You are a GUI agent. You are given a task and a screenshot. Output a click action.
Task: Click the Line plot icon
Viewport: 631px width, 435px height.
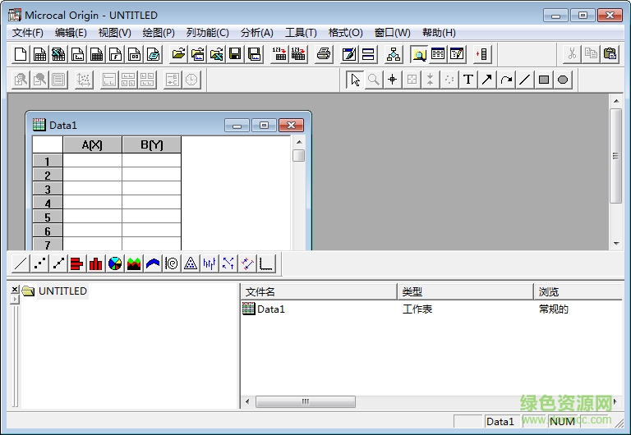point(20,263)
